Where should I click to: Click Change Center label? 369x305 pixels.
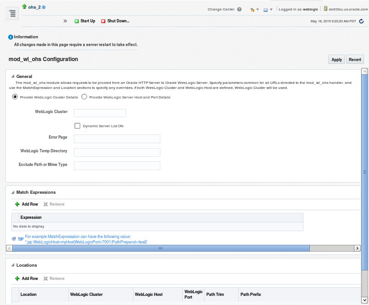tap(221, 10)
